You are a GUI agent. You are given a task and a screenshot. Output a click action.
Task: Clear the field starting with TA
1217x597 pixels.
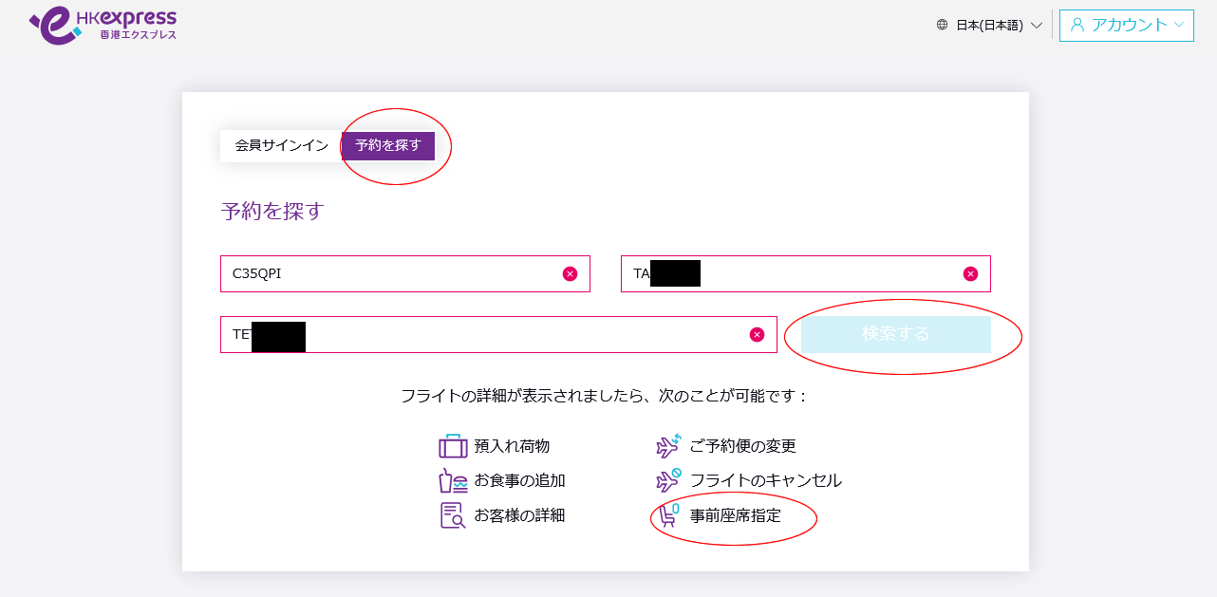[x=970, y=273]
